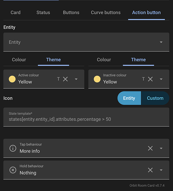Clear the Active colour selection
Image resolution: width=173 pixels, height=191 pixels.
point(65,79)
